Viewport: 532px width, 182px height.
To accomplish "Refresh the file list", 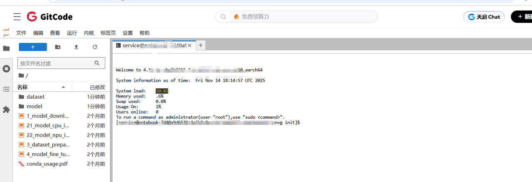I will 95,47.
